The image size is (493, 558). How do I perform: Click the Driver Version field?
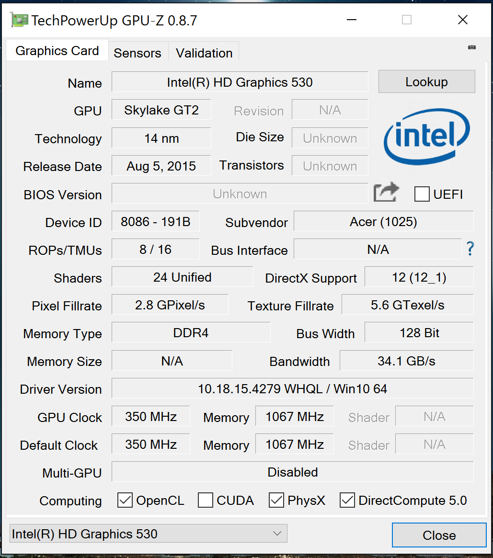[x=292, y=388]
